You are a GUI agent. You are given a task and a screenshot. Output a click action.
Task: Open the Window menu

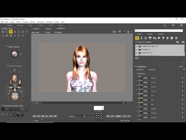point(49,22)
